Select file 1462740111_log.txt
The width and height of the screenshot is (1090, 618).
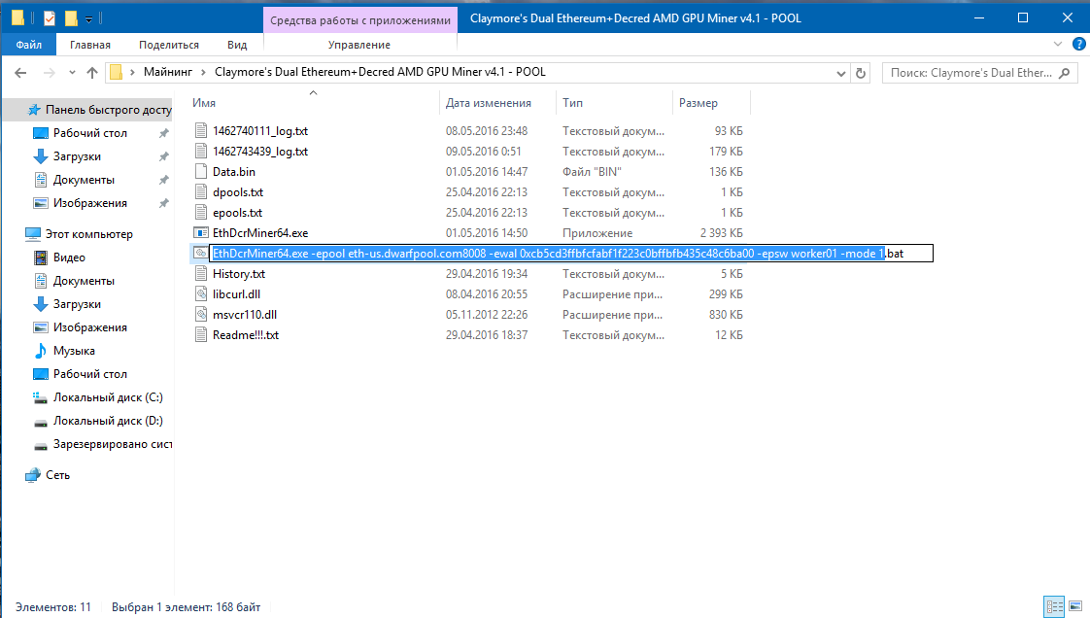click(260, 130)
